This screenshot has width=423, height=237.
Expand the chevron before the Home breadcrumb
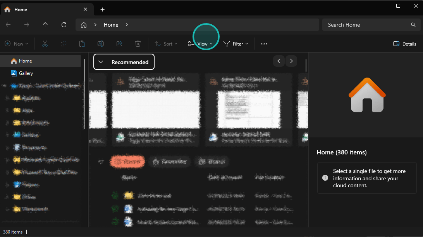click(95, 25)
